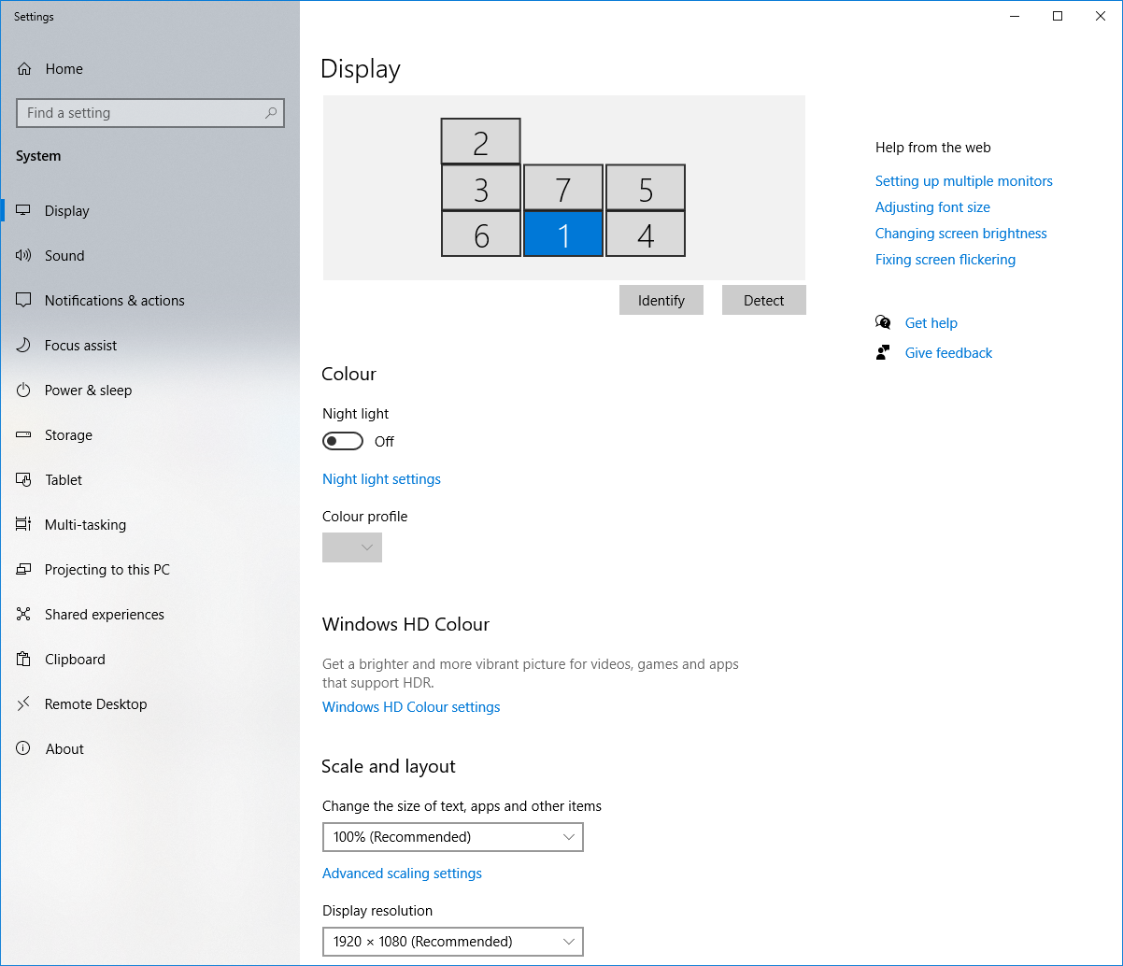Select monitor 5 in display layout
1123x966 pixels.
pyautogui.click(x=646, y=188)
